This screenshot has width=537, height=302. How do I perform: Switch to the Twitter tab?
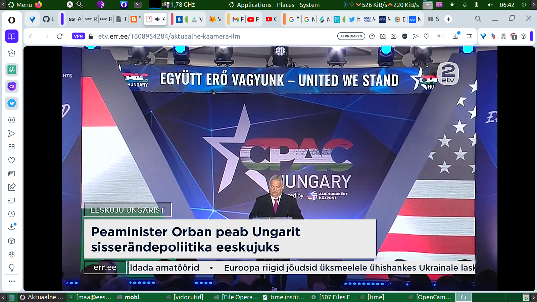pos(354,19)
